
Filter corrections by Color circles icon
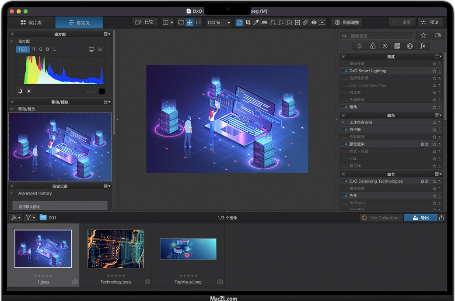click(x=372, y=46)
